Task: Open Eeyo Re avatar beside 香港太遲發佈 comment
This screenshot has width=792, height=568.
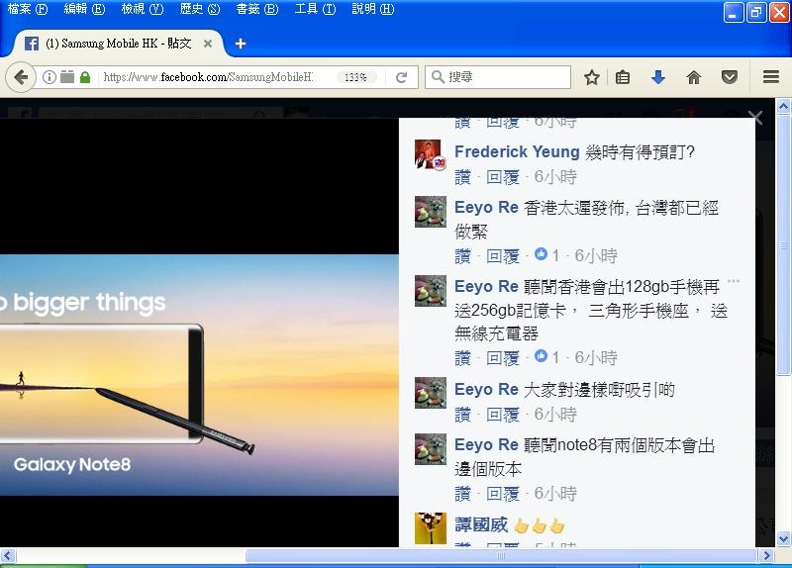Action: point(431,211)
